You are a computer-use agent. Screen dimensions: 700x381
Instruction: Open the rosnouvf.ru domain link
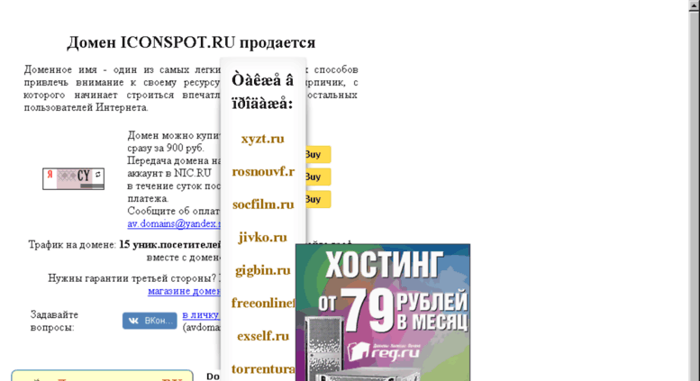click(263, 172)
